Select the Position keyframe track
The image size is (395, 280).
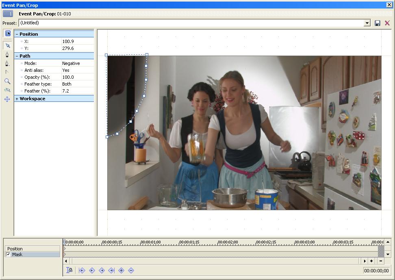pos(33,249)
